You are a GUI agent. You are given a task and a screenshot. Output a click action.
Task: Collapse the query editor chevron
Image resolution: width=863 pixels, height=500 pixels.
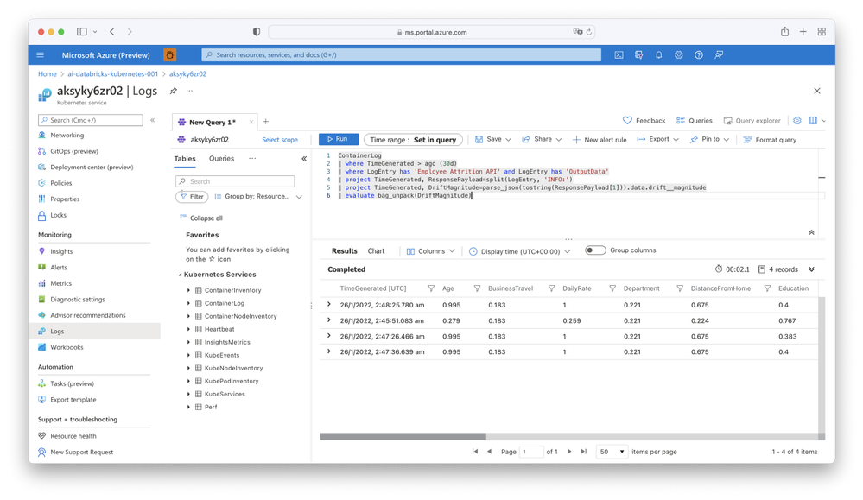pos(811,232)
